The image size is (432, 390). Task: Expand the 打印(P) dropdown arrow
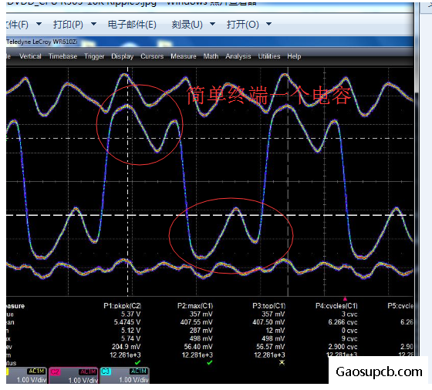coord(93,24)
